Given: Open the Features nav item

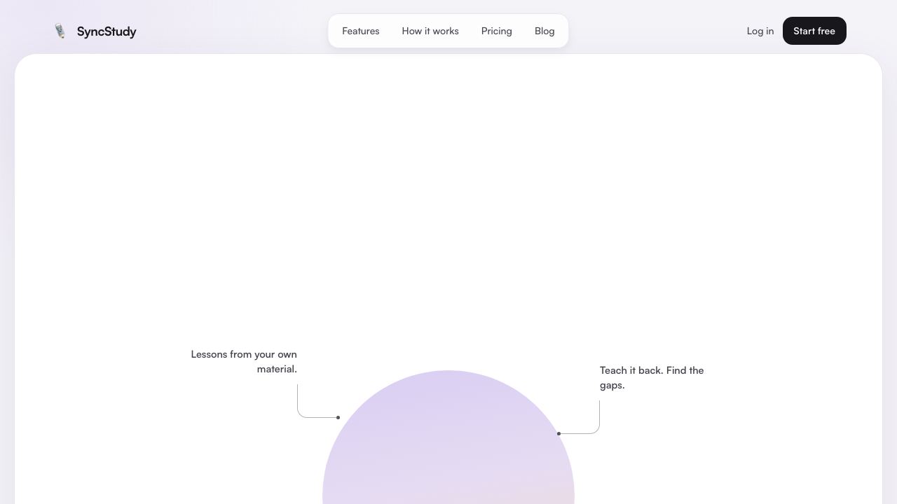Looking at the screenshot, I should pyautogui.click(x=361, y=31).
